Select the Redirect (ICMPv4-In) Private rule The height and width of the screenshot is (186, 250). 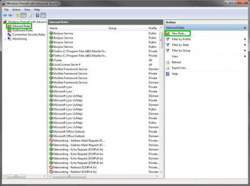[x=104, y=167]
